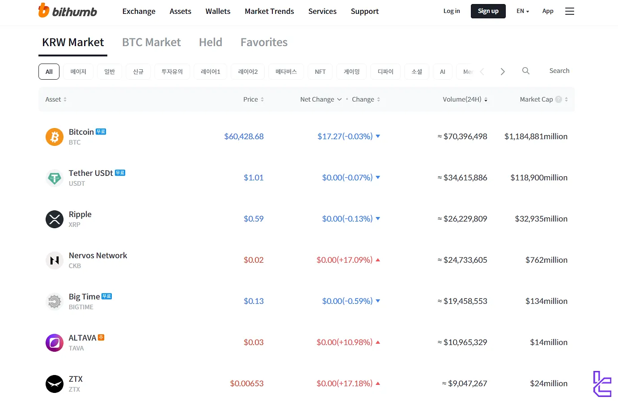The width and height of the screenshot is (618, 405).
Task: Select the 메타버스 category chip
Action: 286,72
